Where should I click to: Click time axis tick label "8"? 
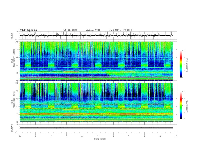[x=144, y=136]
